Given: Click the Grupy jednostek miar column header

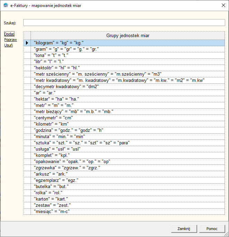Looking at the screenshot, I should coord(128,35).
